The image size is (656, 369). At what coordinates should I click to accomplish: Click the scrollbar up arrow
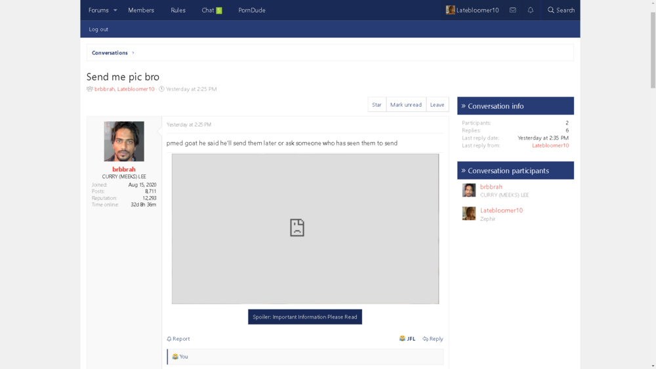653,3
